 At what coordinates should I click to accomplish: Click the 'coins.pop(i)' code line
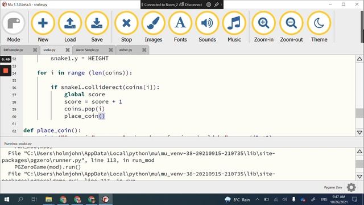click(85, 109)
